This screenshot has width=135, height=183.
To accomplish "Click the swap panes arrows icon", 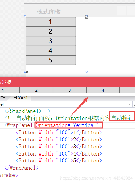I will [x=3, y=97].
